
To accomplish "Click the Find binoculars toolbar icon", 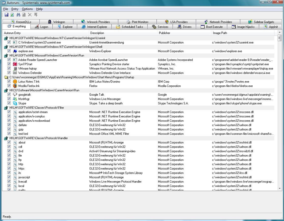I will pos(18,15).
